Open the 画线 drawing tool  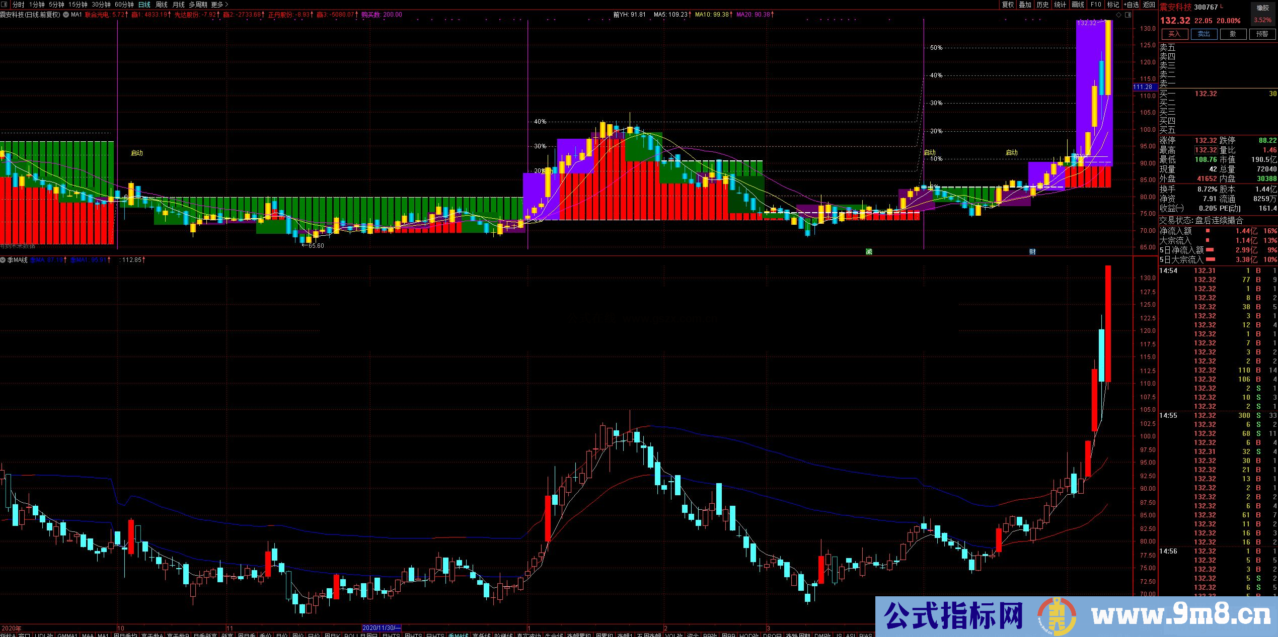pos(1078,5)
